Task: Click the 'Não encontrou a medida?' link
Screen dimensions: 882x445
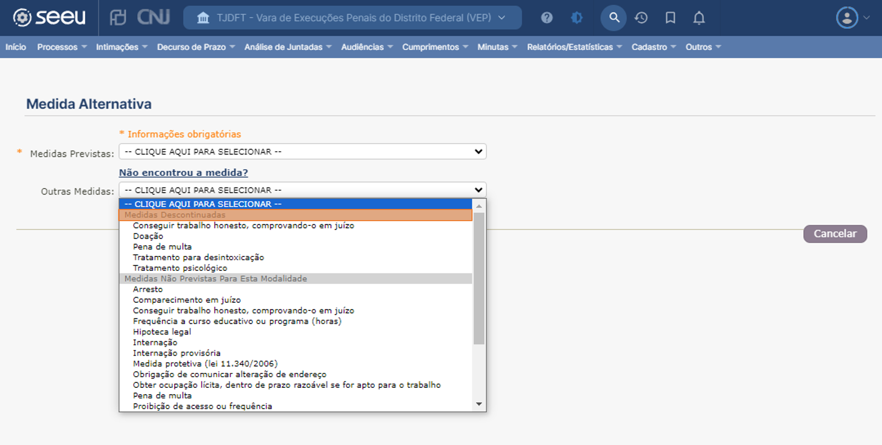Action: [183, 173]
